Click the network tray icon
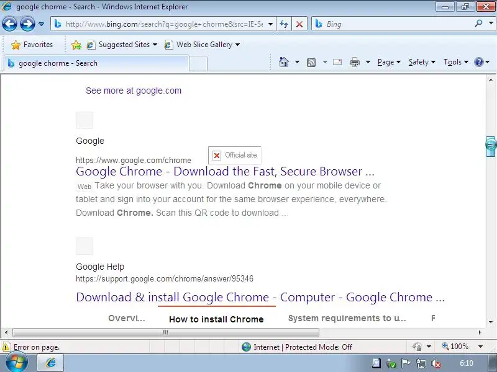Viewport: 497px width, 372px height. point(421,363)
